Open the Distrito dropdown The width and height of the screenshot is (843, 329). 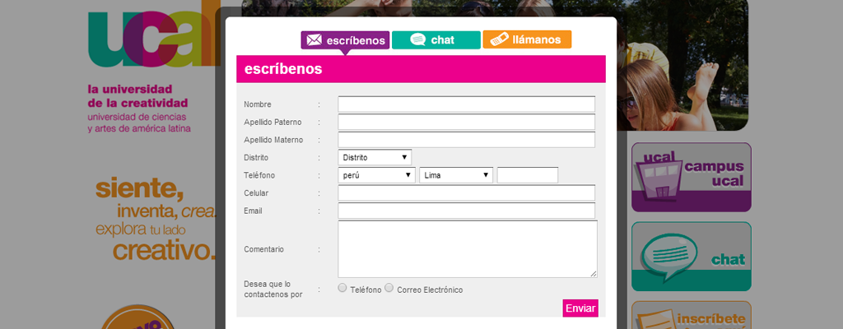tap(375, 157)
